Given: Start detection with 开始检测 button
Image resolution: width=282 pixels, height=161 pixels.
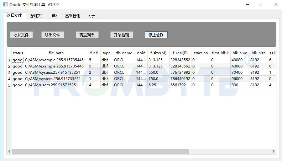Looking at the screenshot, I should (x=122, y=35).
